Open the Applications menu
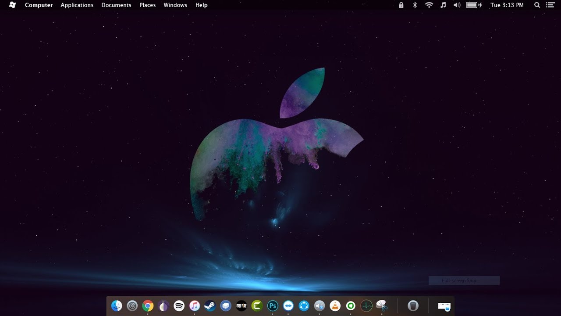Screen dimensions: 561x316 77,5
